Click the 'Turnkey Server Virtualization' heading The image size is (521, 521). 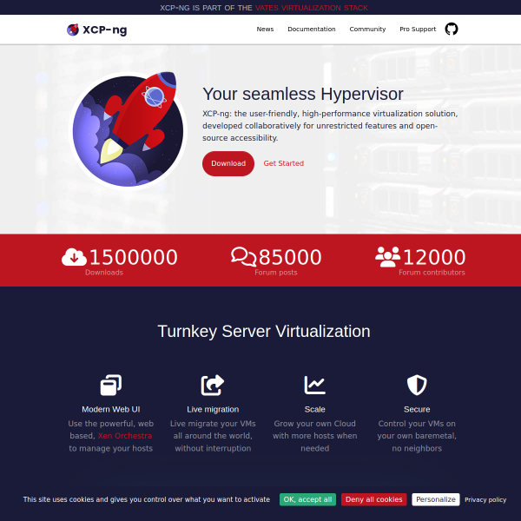[264, 332]
